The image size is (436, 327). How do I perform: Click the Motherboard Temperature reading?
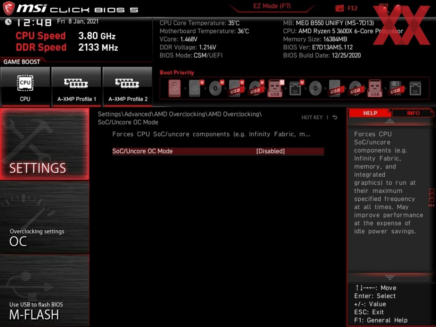204,31
